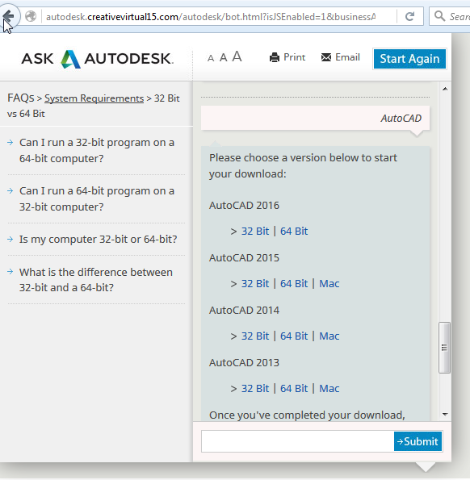
Task: Click the Submit button
Action: [418, 441]
